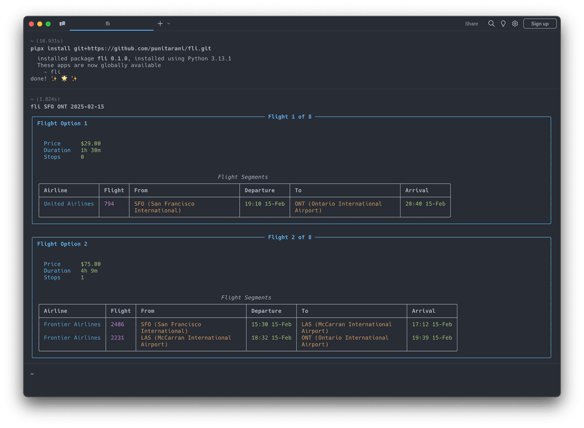The height and width of the screenshot is (428, 584).
Task: Click the 4h 9m duration value
Action: click(89, 271)
